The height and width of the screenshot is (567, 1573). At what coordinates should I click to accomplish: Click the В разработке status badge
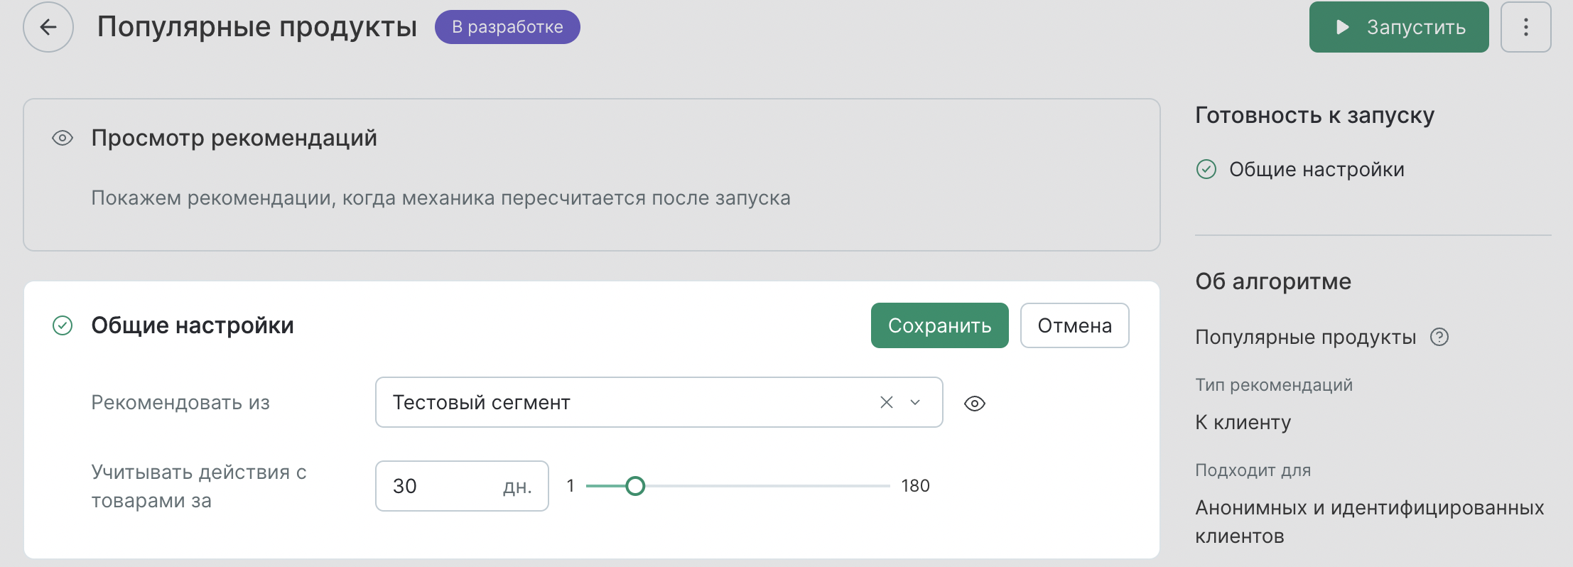point(507,27)
